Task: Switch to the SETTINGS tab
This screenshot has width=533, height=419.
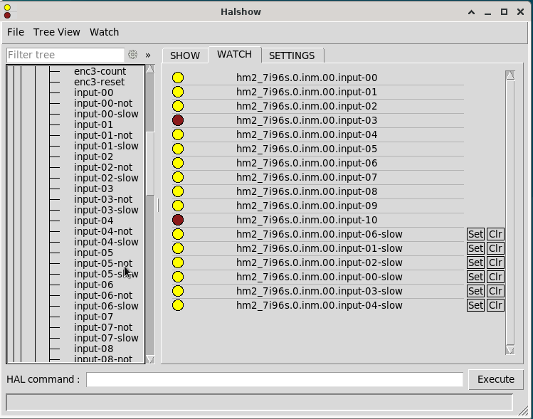Action: 292,55
